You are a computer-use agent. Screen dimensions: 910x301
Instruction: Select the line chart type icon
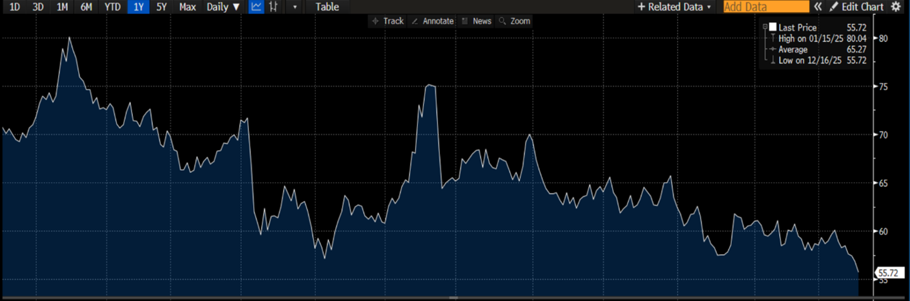256,7
